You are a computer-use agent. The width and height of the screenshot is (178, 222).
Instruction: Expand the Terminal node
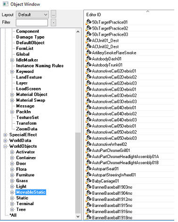click(12, 204)
